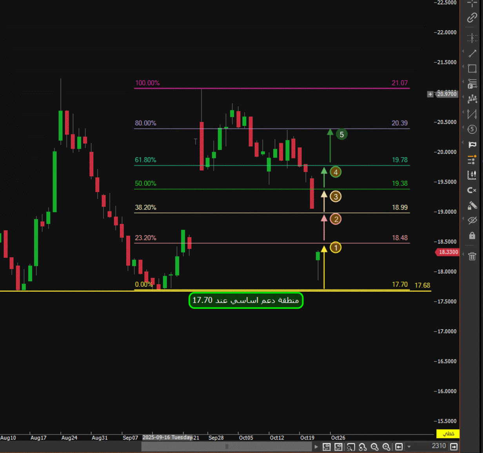Toggle hide drawings eye icon
Image resolution: width=483 pixels, height=453 pixels.
pyautogui.click(x=472, y=220)
